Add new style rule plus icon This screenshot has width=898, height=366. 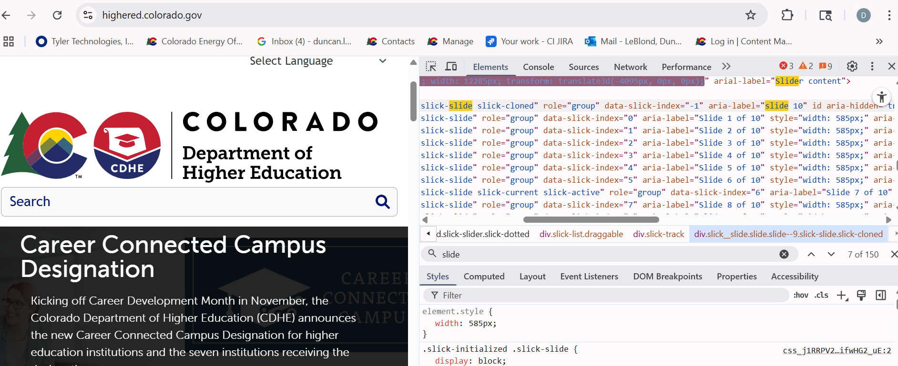[842, 296]
